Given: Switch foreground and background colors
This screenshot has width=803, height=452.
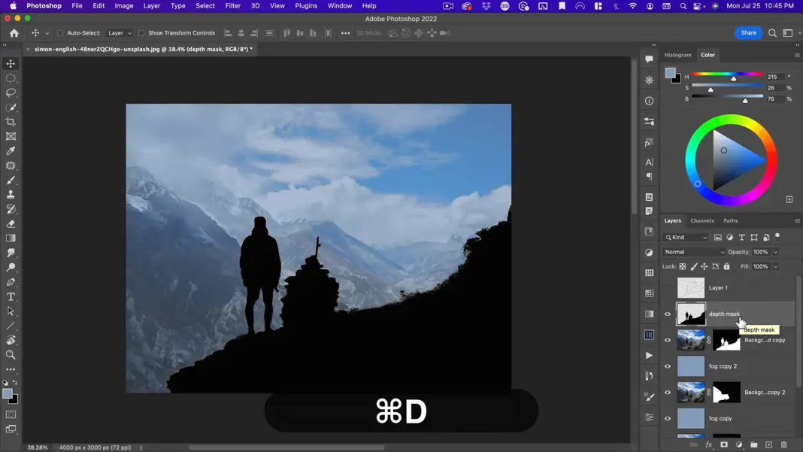Looking at the screenshot, I should coord(15,383).
